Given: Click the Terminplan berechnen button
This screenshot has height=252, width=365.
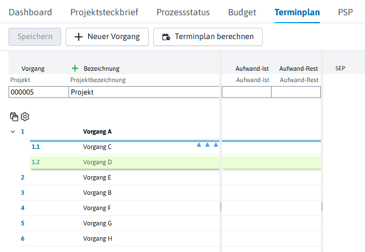Looking at the screenshot, I should click(208, 37).
